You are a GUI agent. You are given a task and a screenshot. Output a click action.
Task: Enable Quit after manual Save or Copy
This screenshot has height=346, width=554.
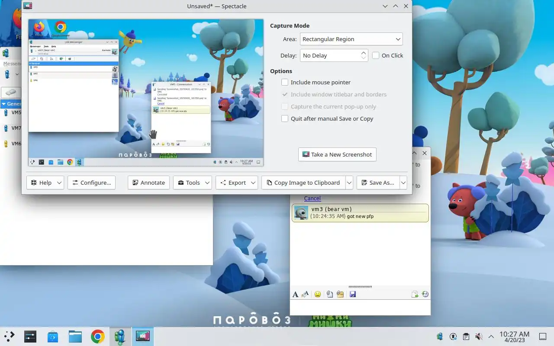tap(285, 119)
